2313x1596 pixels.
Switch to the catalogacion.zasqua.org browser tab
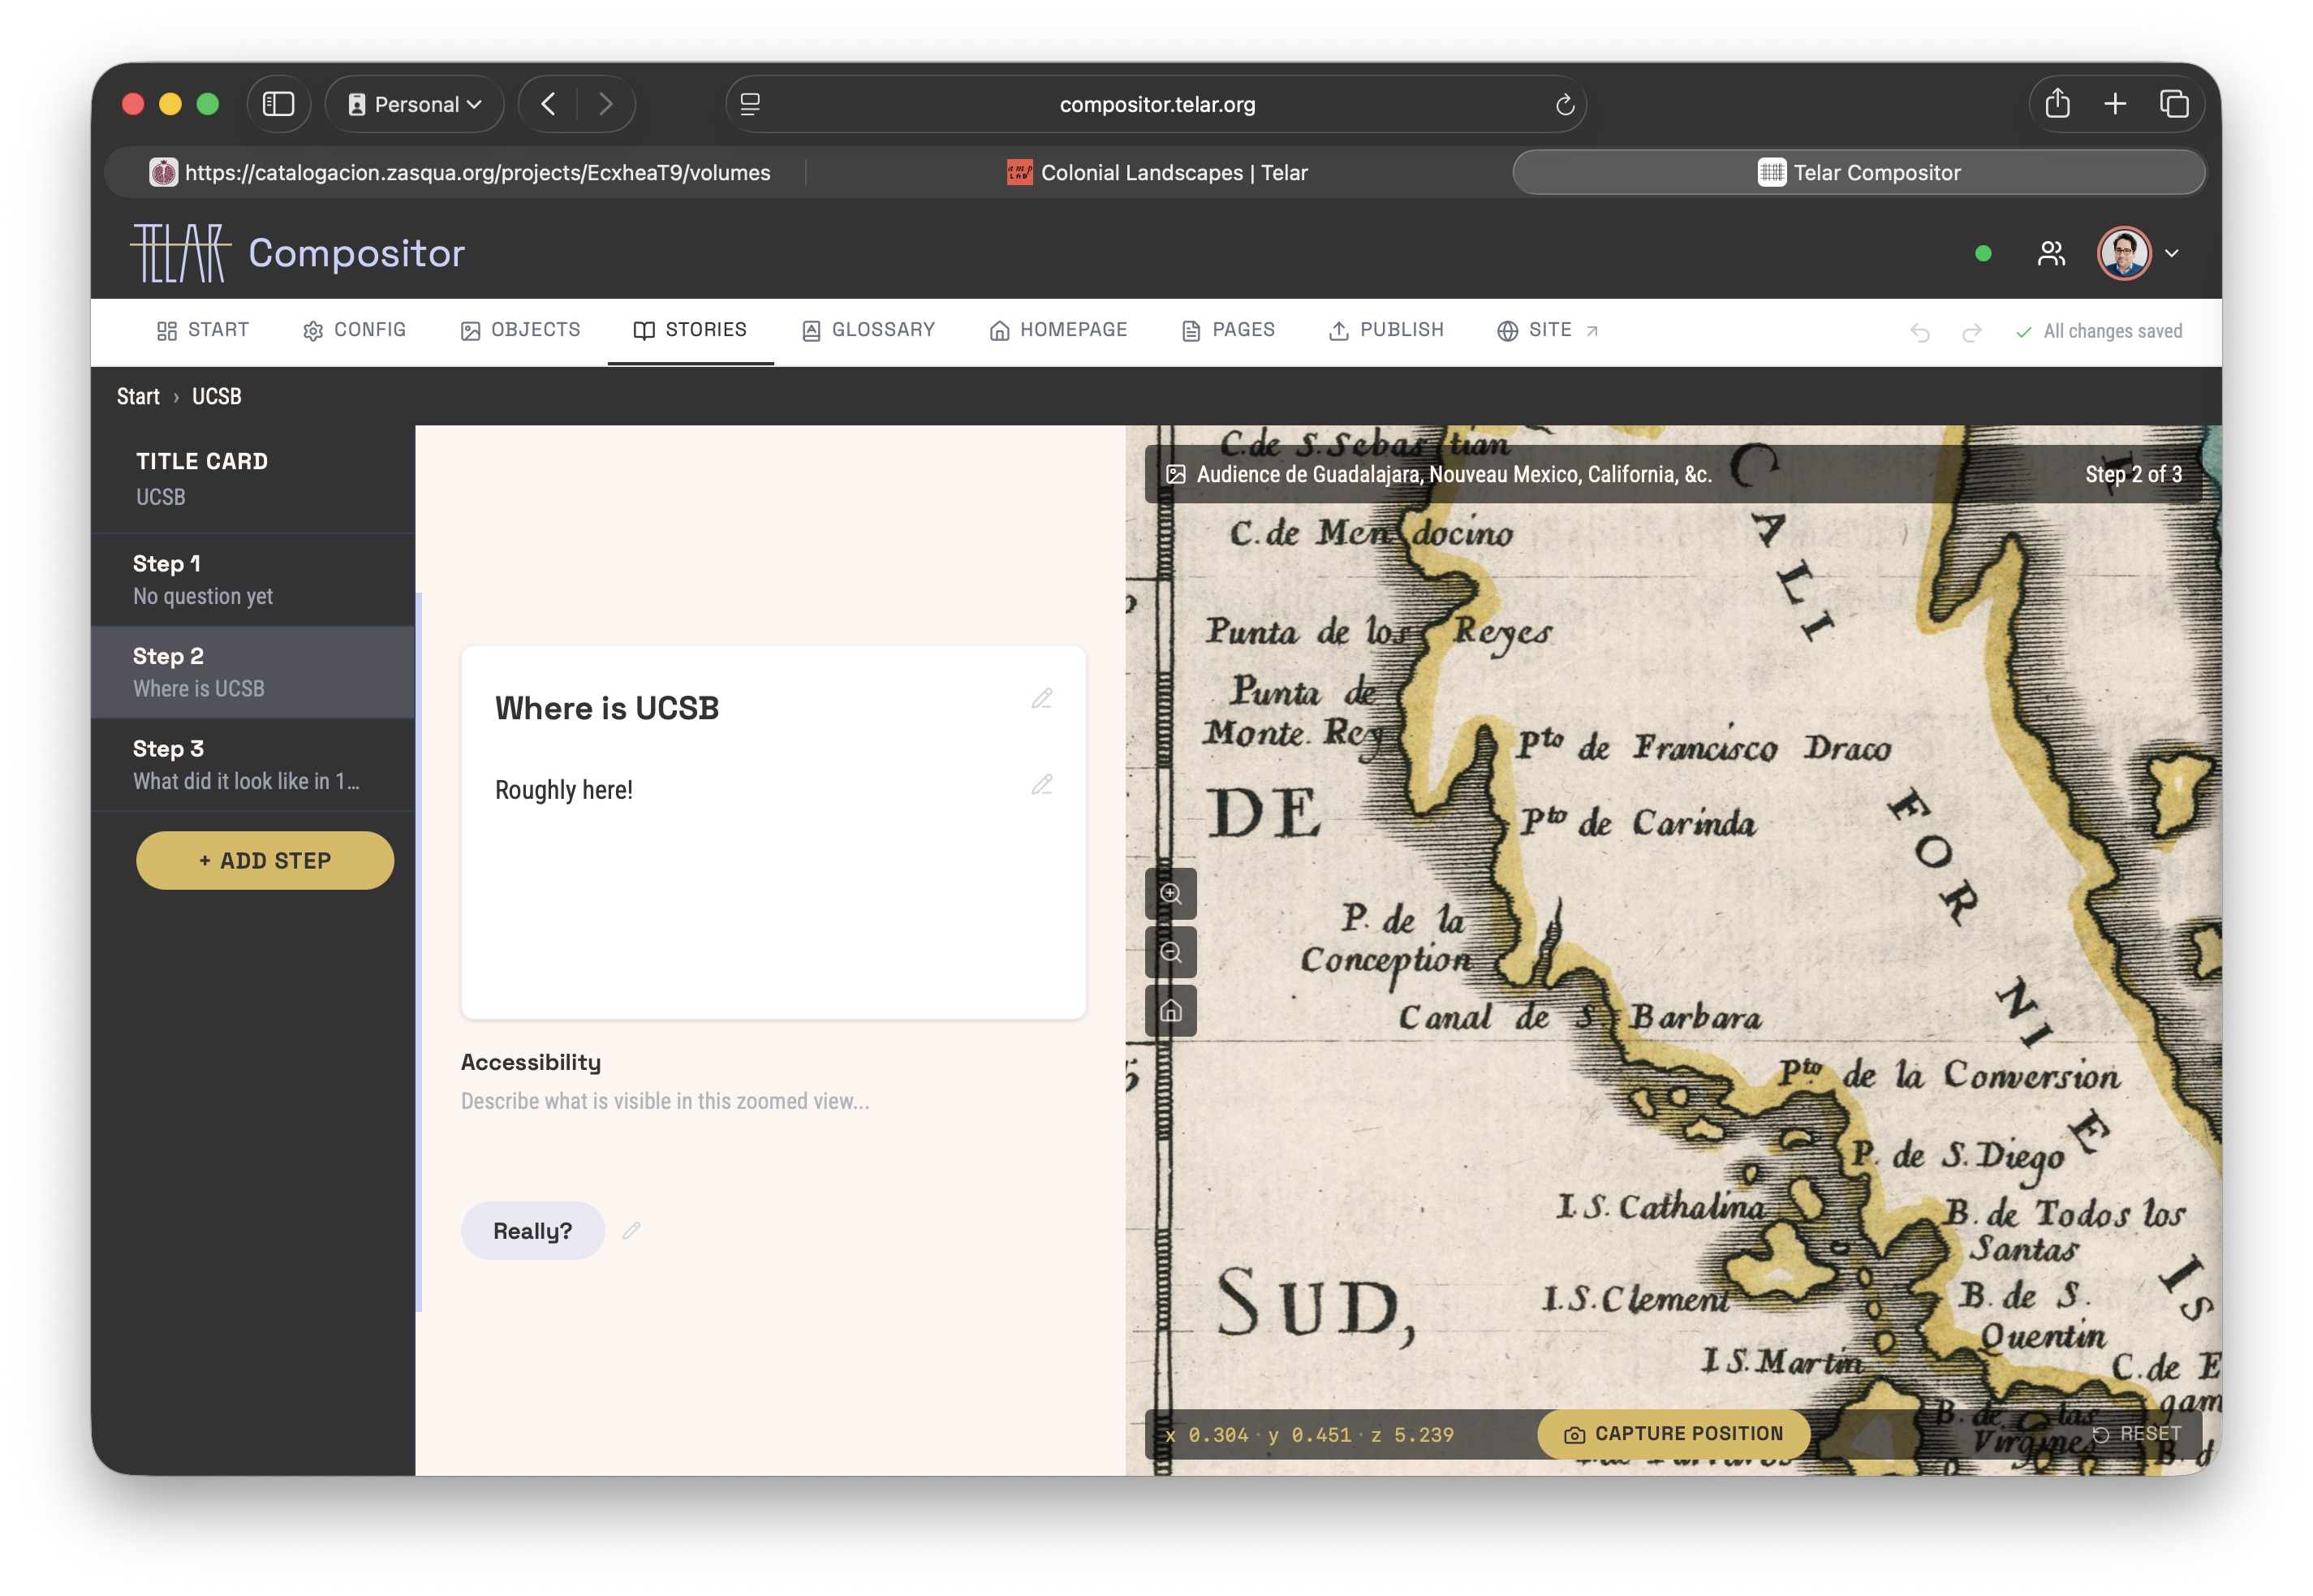pyautogui.click(x=459, y=172)
